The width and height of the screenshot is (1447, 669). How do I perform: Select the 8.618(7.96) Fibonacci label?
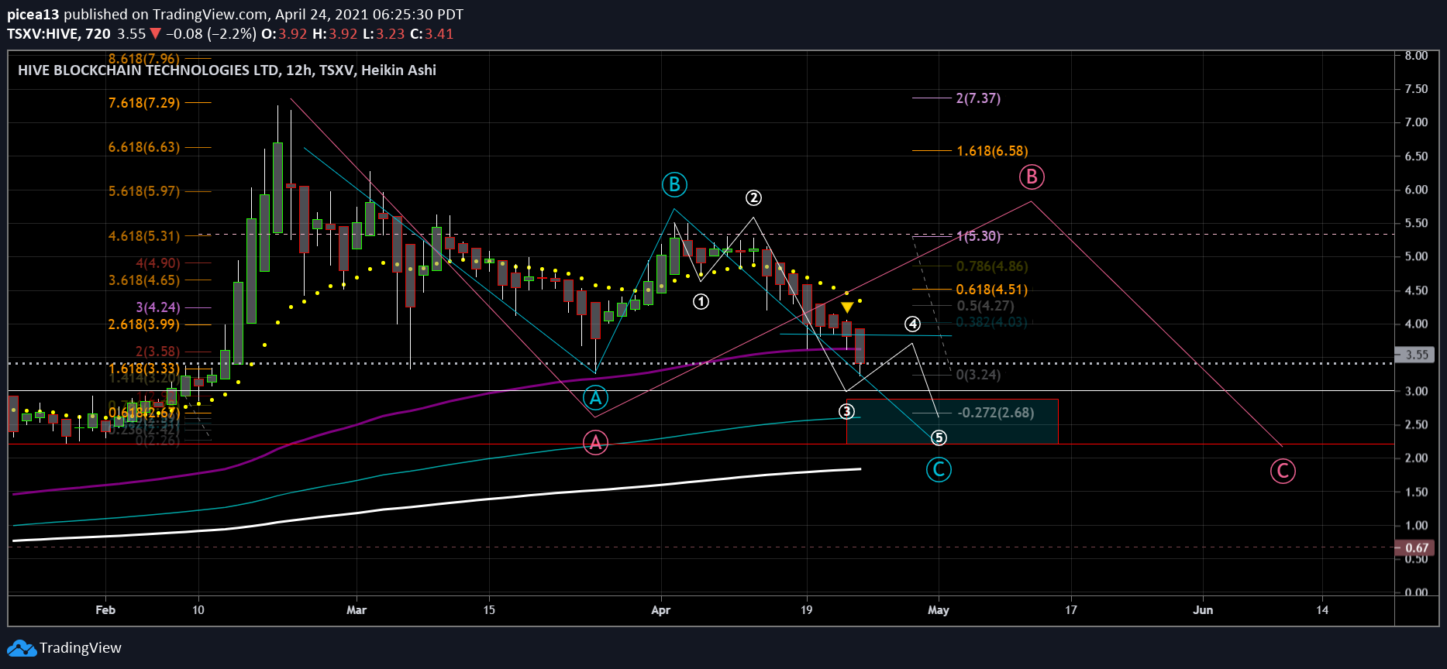144,59
